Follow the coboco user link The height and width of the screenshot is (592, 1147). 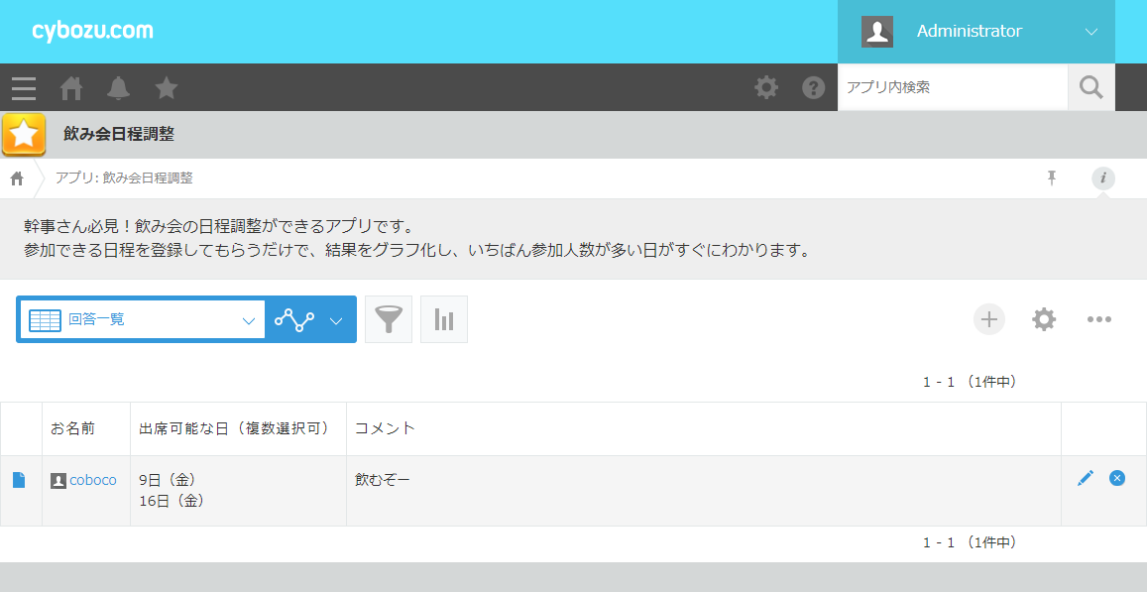(94, 478)
